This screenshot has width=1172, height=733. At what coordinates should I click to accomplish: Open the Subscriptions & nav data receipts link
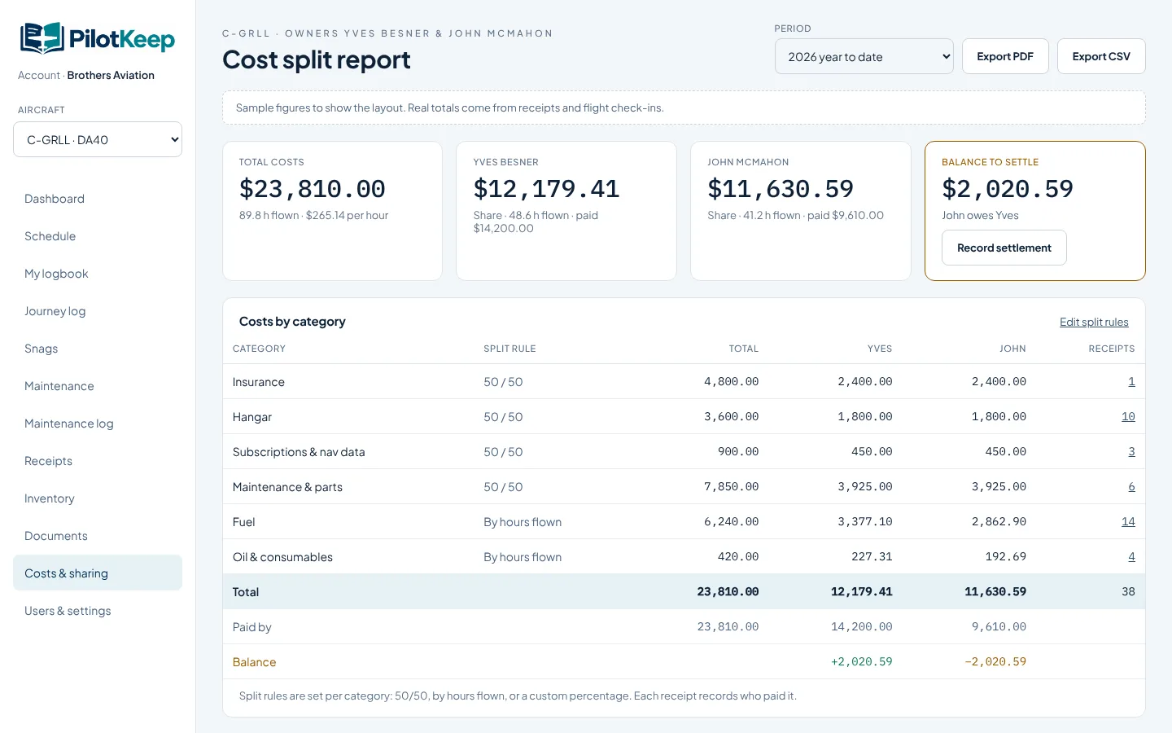click(1131, 451)
